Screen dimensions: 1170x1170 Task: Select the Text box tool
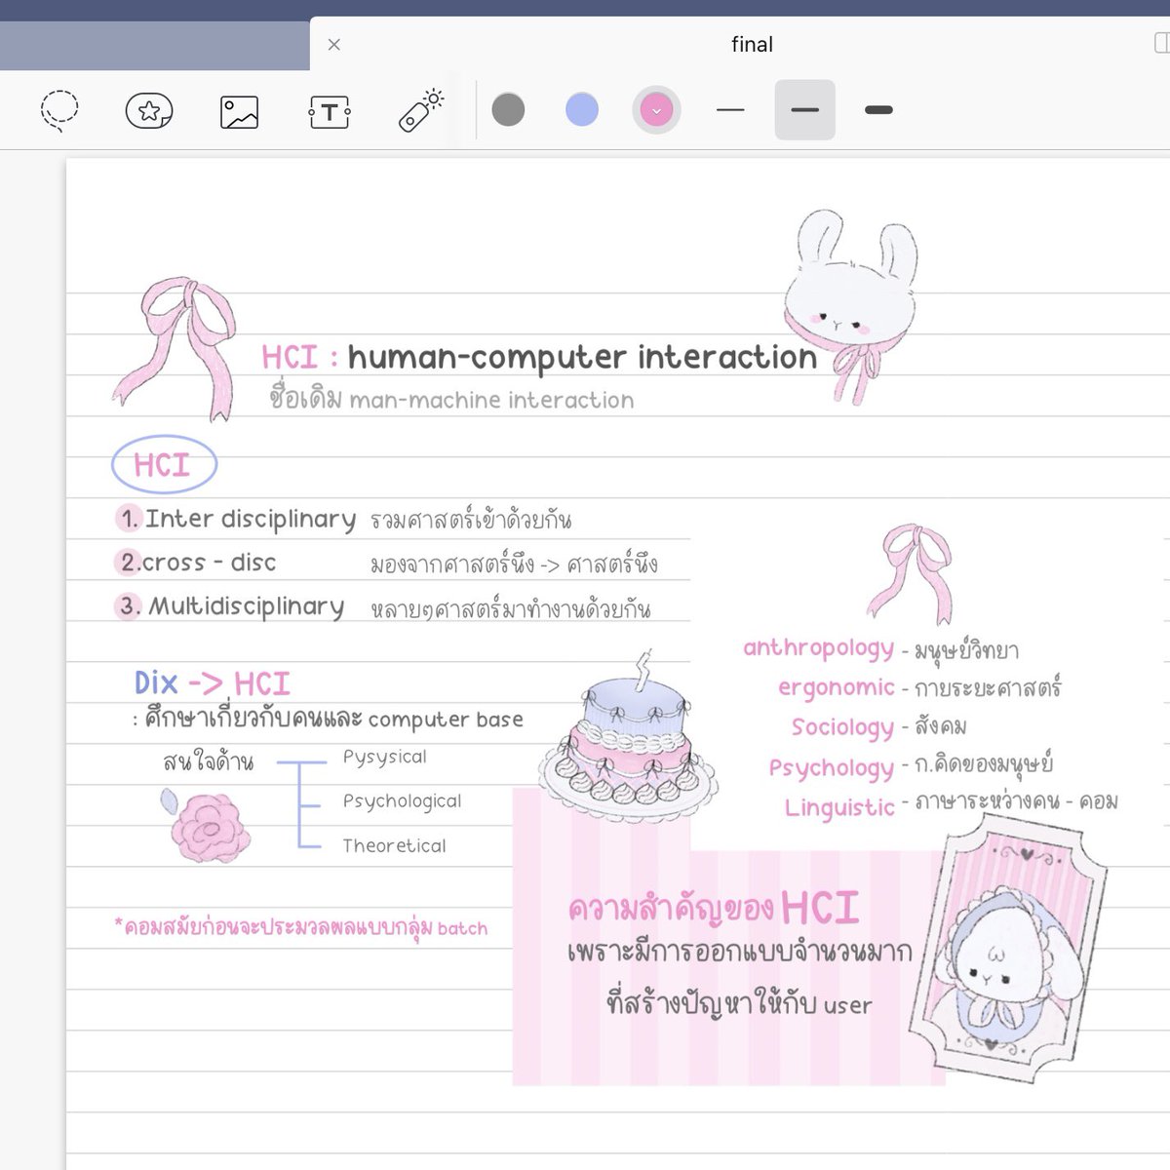click(330, 112)
